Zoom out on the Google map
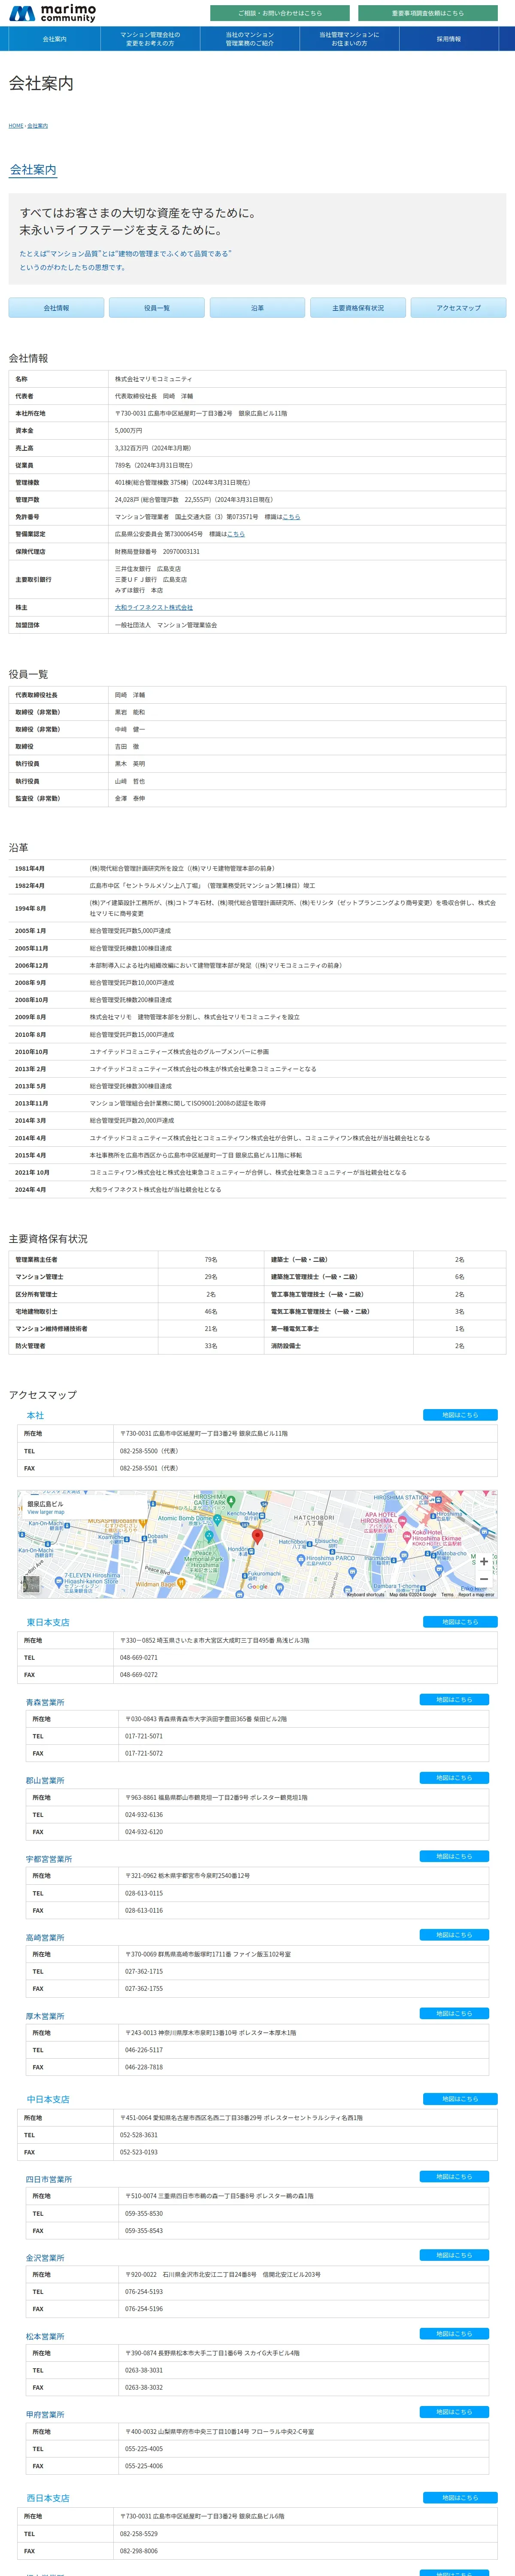Screen dimensions: 515x2576 (x=484, y=1579)
